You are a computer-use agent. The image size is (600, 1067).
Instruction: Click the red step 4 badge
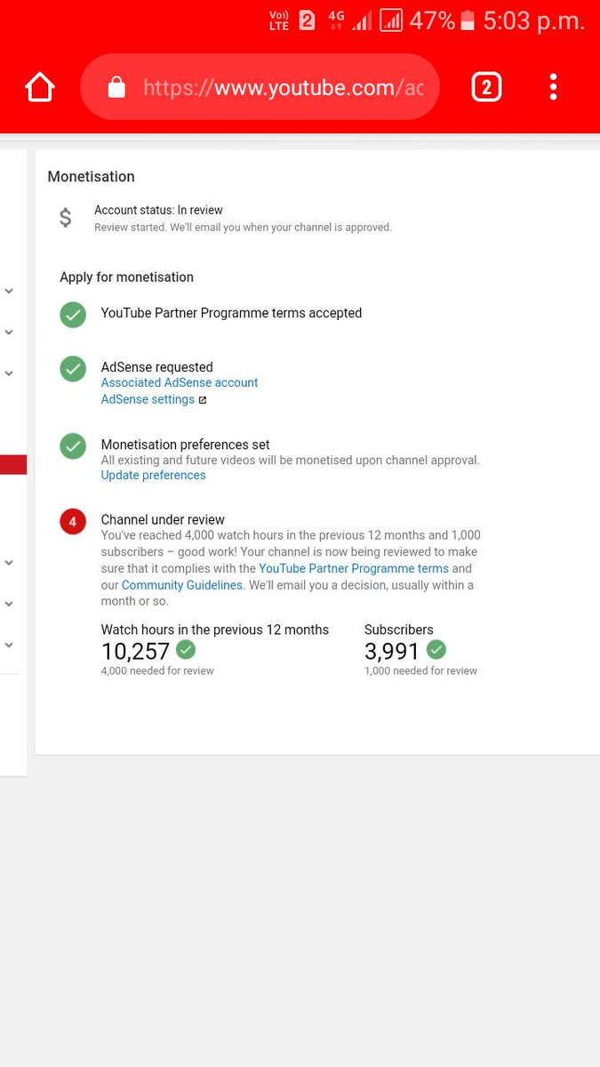coord(73,522)
